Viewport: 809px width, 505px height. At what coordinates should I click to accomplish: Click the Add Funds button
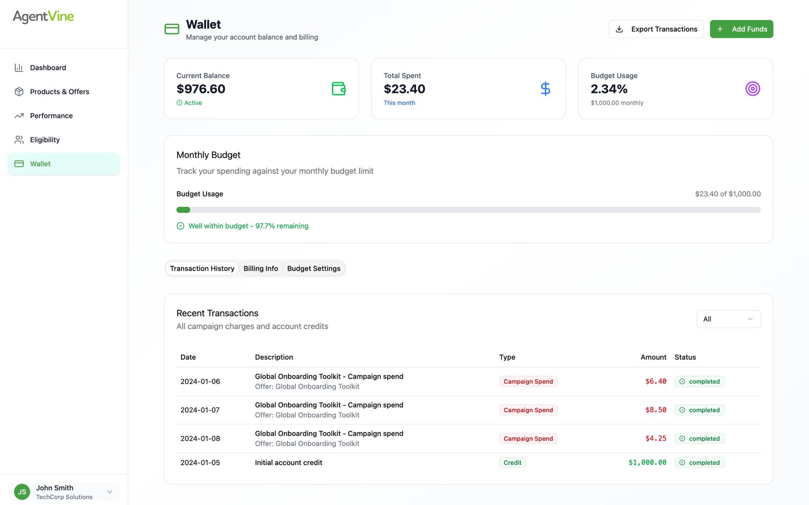click(x=741, y=29)
